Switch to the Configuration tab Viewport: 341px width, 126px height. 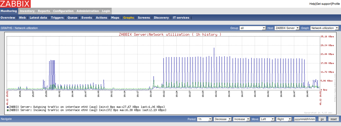63,11
